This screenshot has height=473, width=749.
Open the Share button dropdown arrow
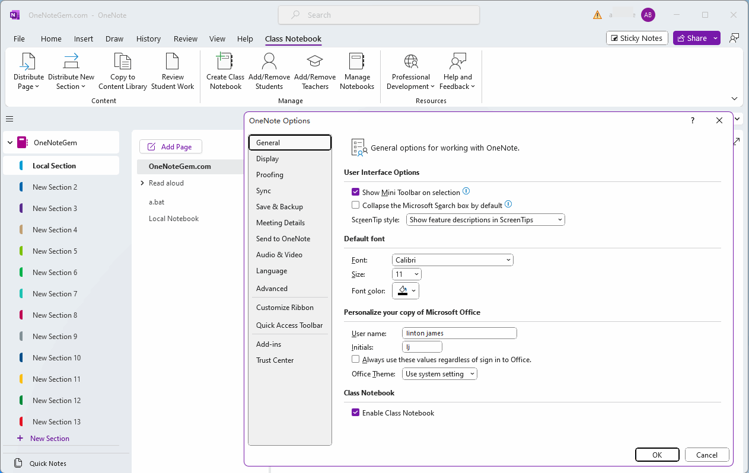point(715,38)
